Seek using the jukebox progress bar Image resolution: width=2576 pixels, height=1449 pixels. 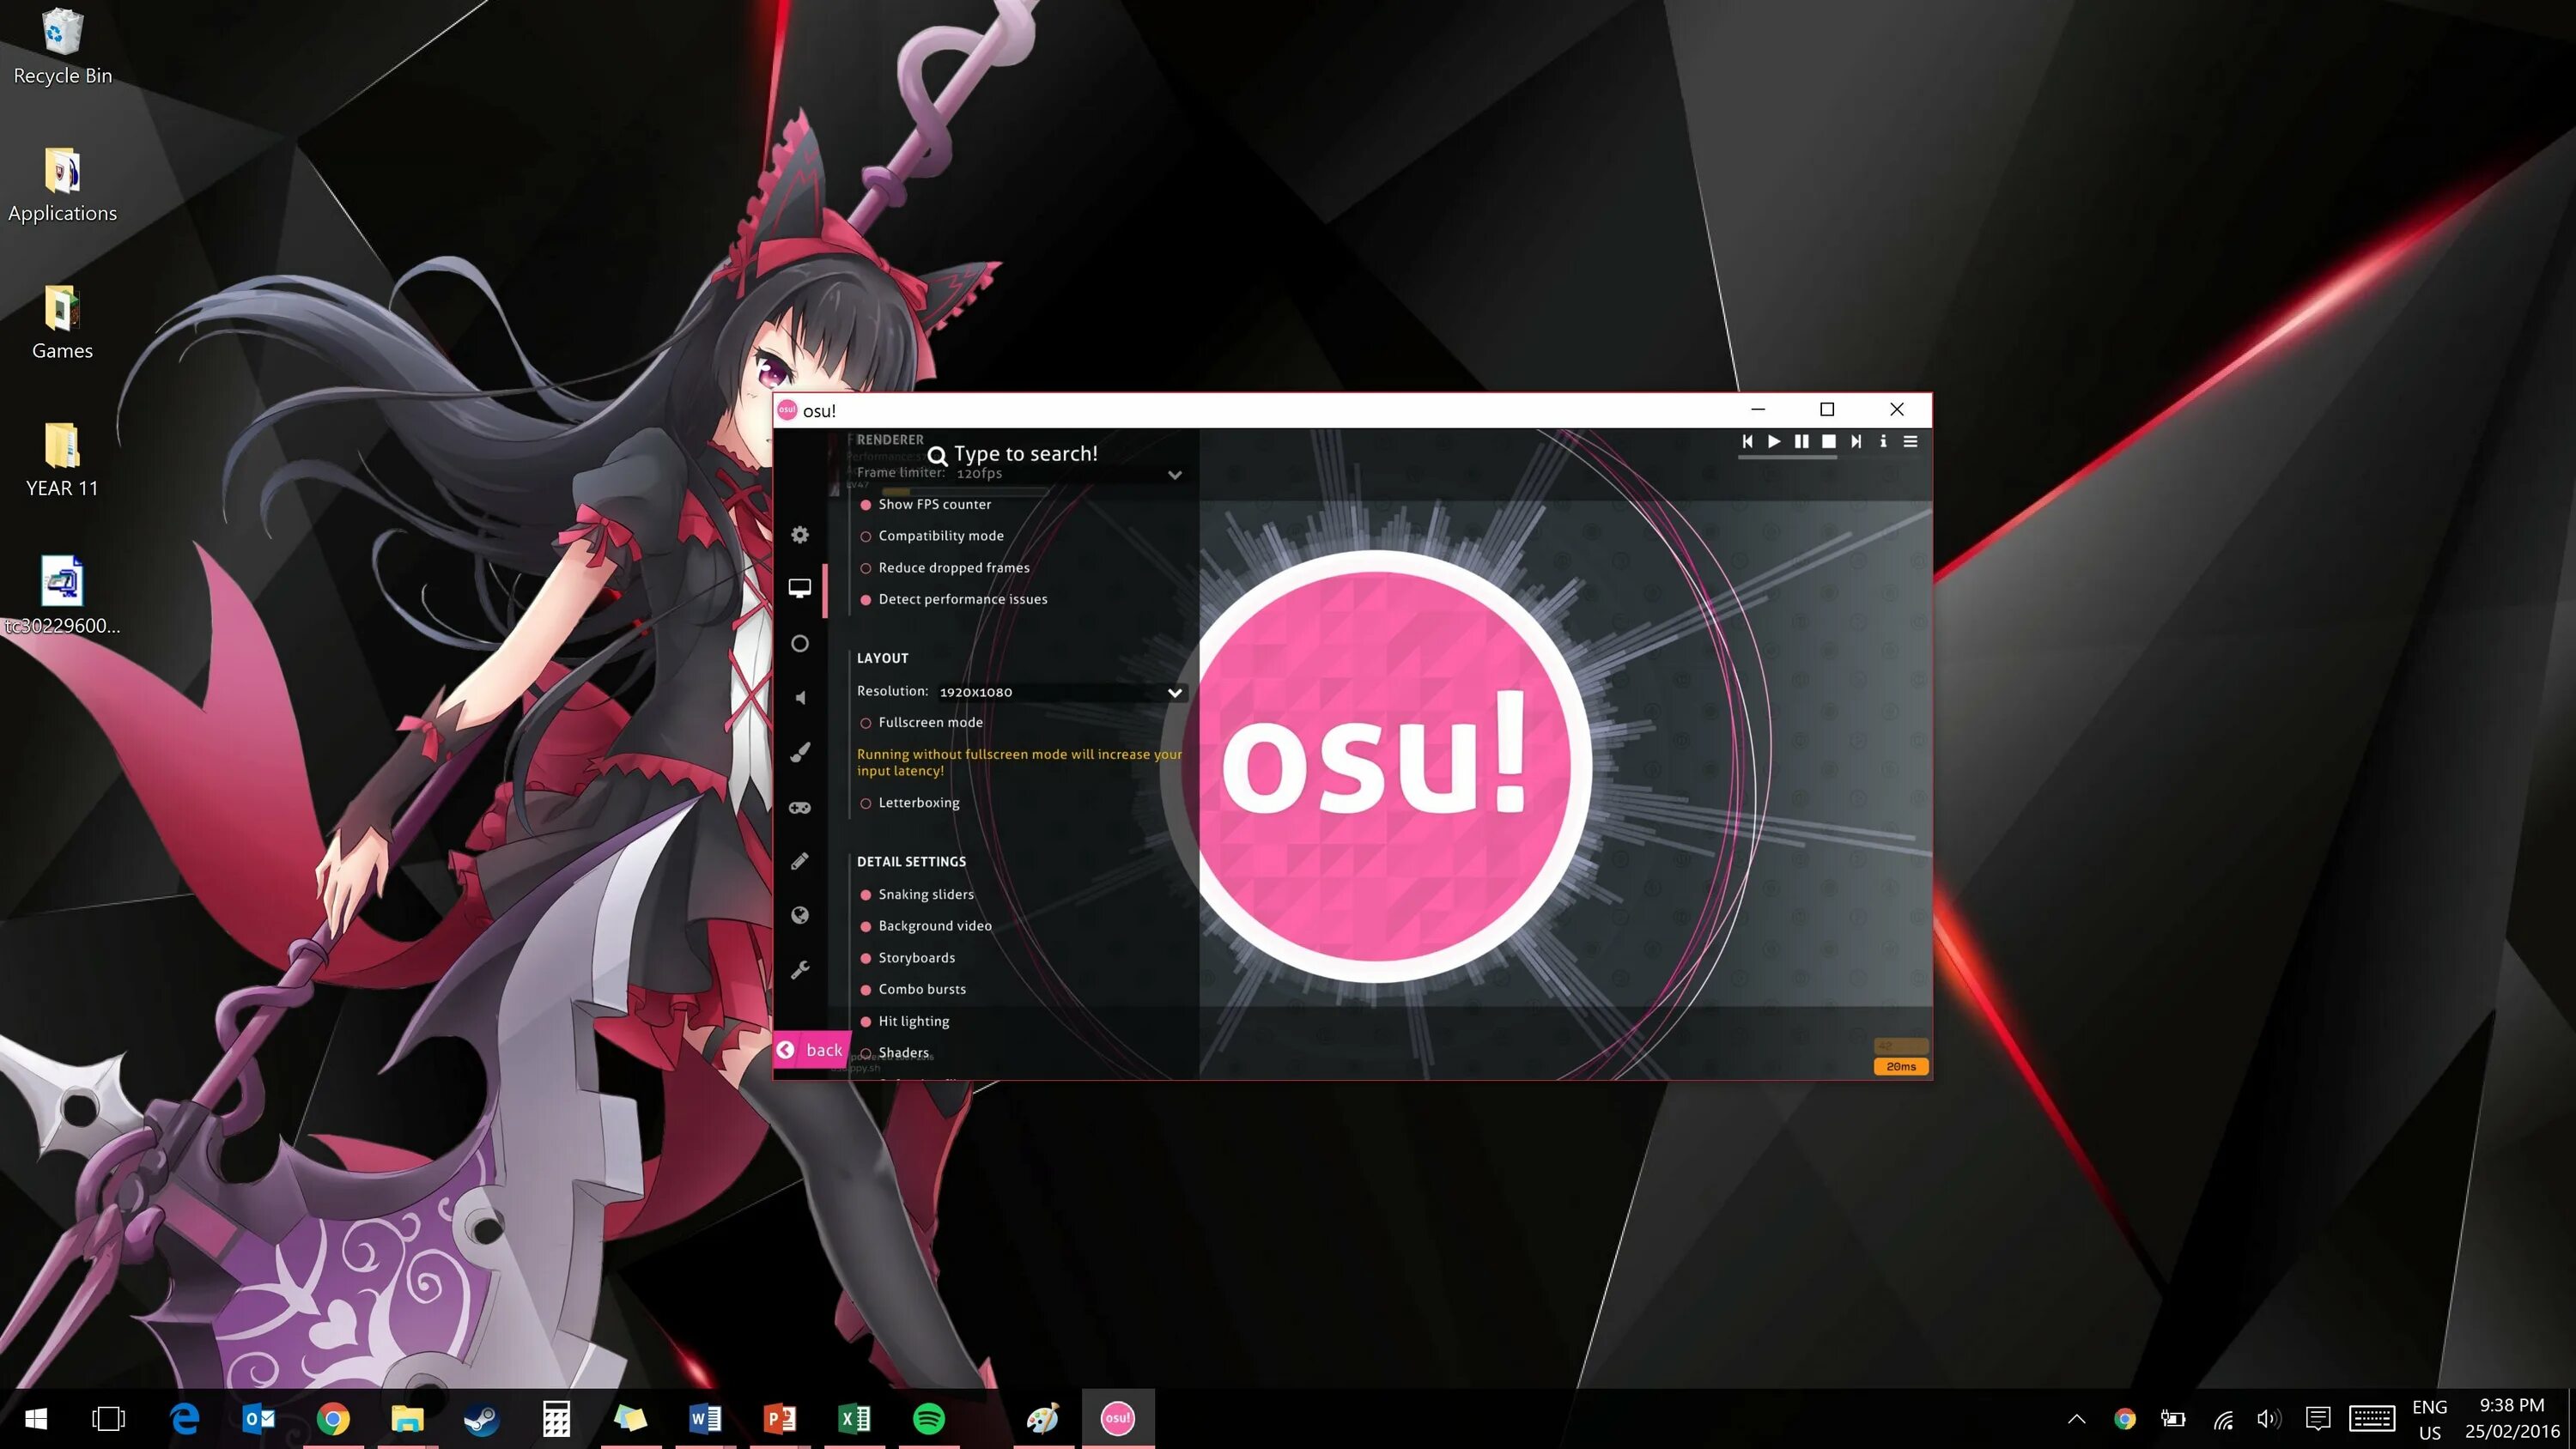click(1787, 458)
